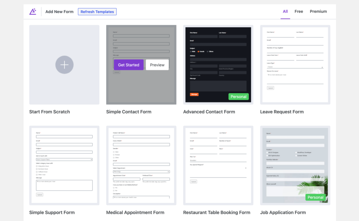Select the Male gender radio in Medical Appointment preview
Image resolution: width=359 pixels, height=221 pixels.
[x=114, y=152]
